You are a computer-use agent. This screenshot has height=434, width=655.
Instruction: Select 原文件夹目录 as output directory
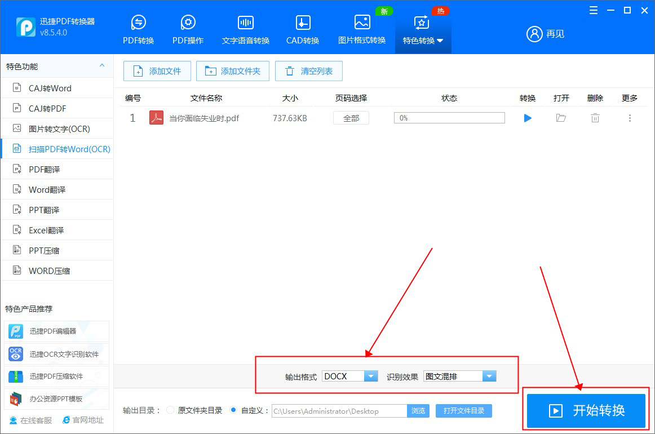coord(170,411)
